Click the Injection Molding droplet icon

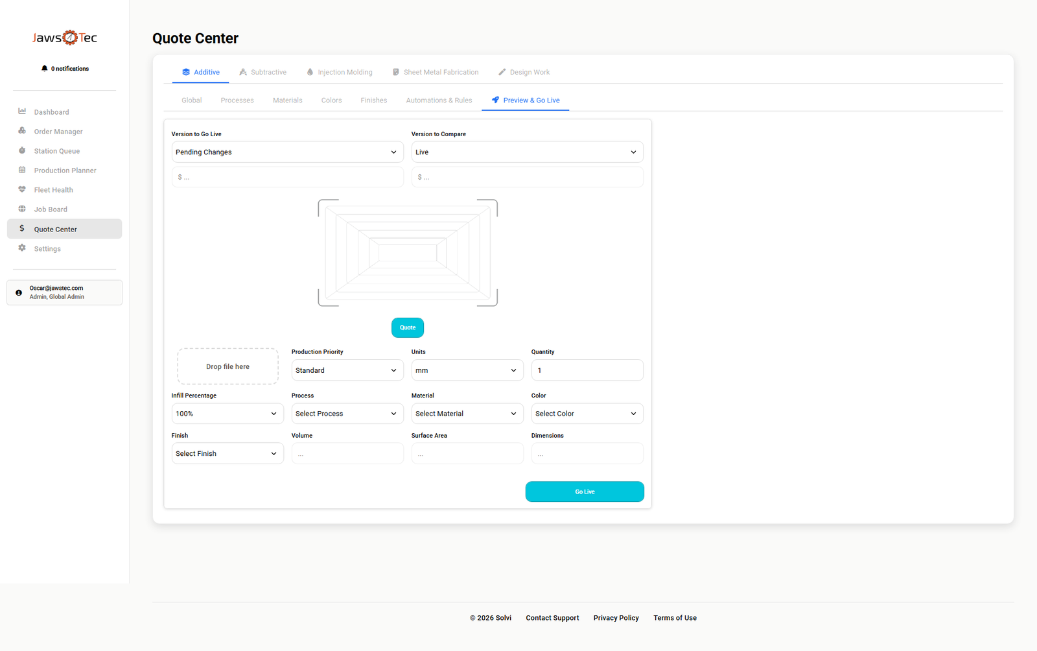click(310, 72)
